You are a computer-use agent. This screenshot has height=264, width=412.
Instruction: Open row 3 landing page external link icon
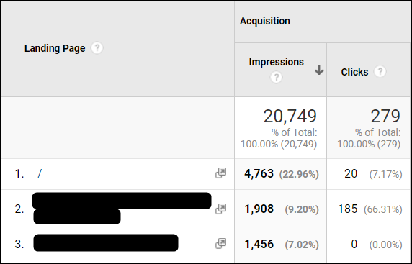coord(220,244)
